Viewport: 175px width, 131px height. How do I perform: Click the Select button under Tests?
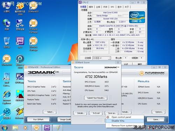50,112
